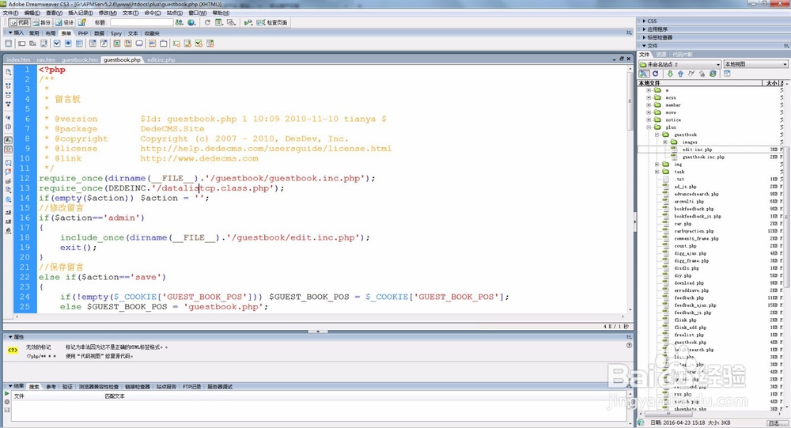Expand the notice folder in file tree
Viewport: 791px width, 428px height.
click(x=649, y=120)
